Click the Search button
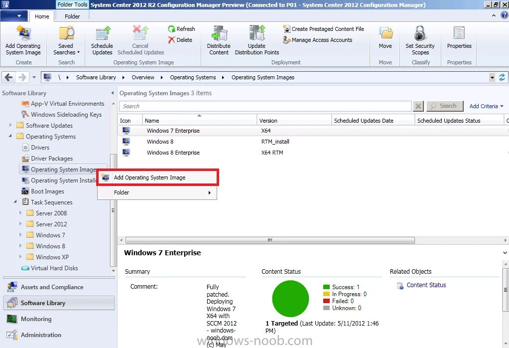509x348 pixels. (x=445, y=106)
